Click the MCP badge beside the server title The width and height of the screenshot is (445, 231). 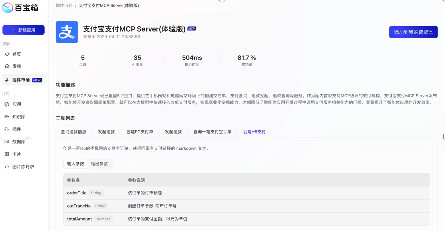[192, 28]
